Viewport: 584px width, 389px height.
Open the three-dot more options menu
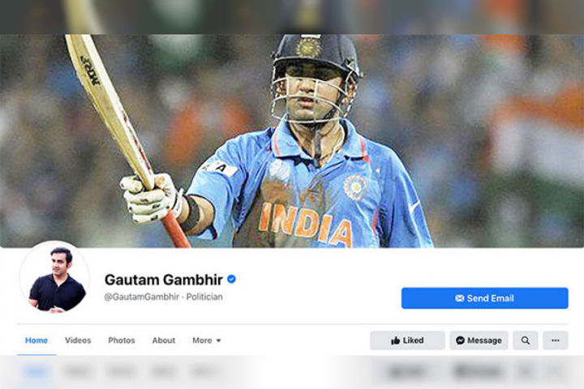coord(556,340)
